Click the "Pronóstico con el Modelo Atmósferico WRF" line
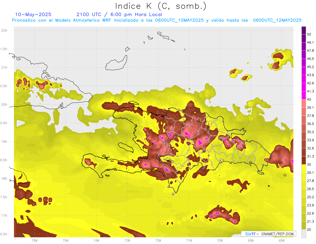316x244 pixels. pyautogui.click(x=157, y=20)
